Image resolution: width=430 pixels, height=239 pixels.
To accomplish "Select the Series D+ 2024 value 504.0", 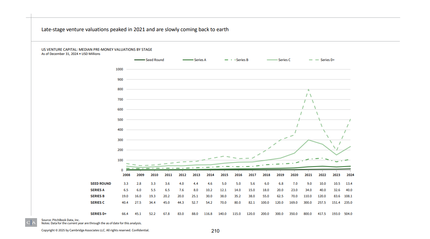I will click(348, 214).
